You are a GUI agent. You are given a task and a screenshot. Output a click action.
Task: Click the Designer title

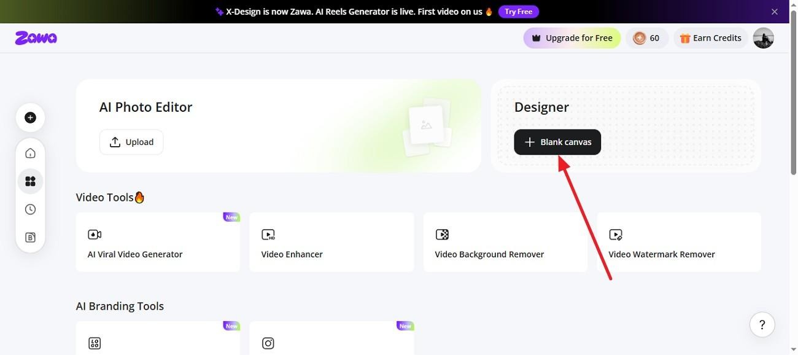pyautogui.click(x=541, y=107)
